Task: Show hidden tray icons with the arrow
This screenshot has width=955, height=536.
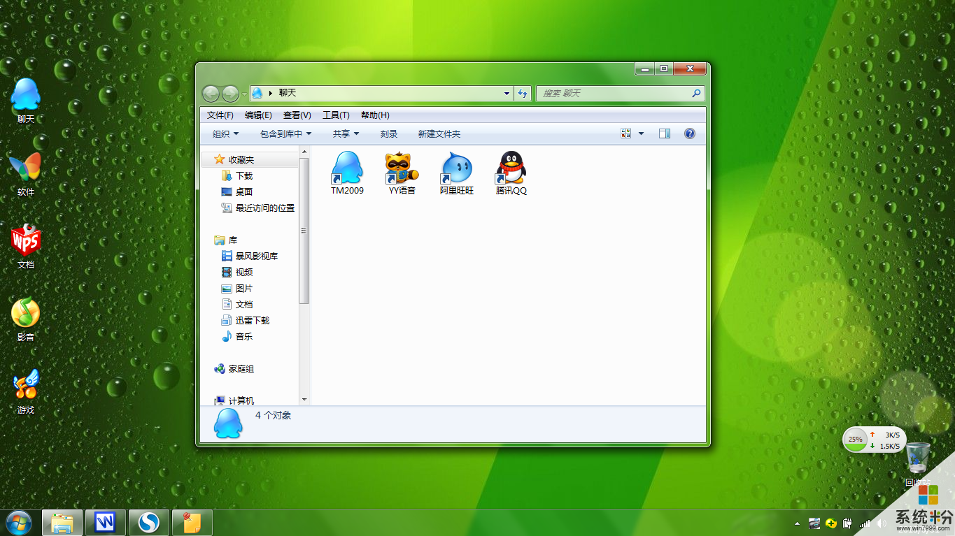Action: (798, 523)
